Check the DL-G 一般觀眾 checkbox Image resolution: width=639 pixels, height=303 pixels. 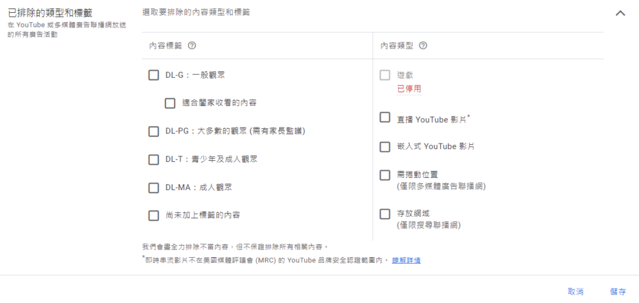(153, 75)
